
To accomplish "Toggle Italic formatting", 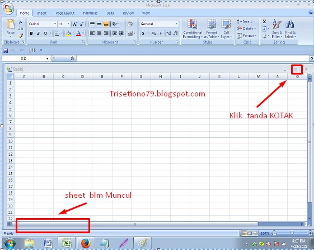I will tap(38, 34).
